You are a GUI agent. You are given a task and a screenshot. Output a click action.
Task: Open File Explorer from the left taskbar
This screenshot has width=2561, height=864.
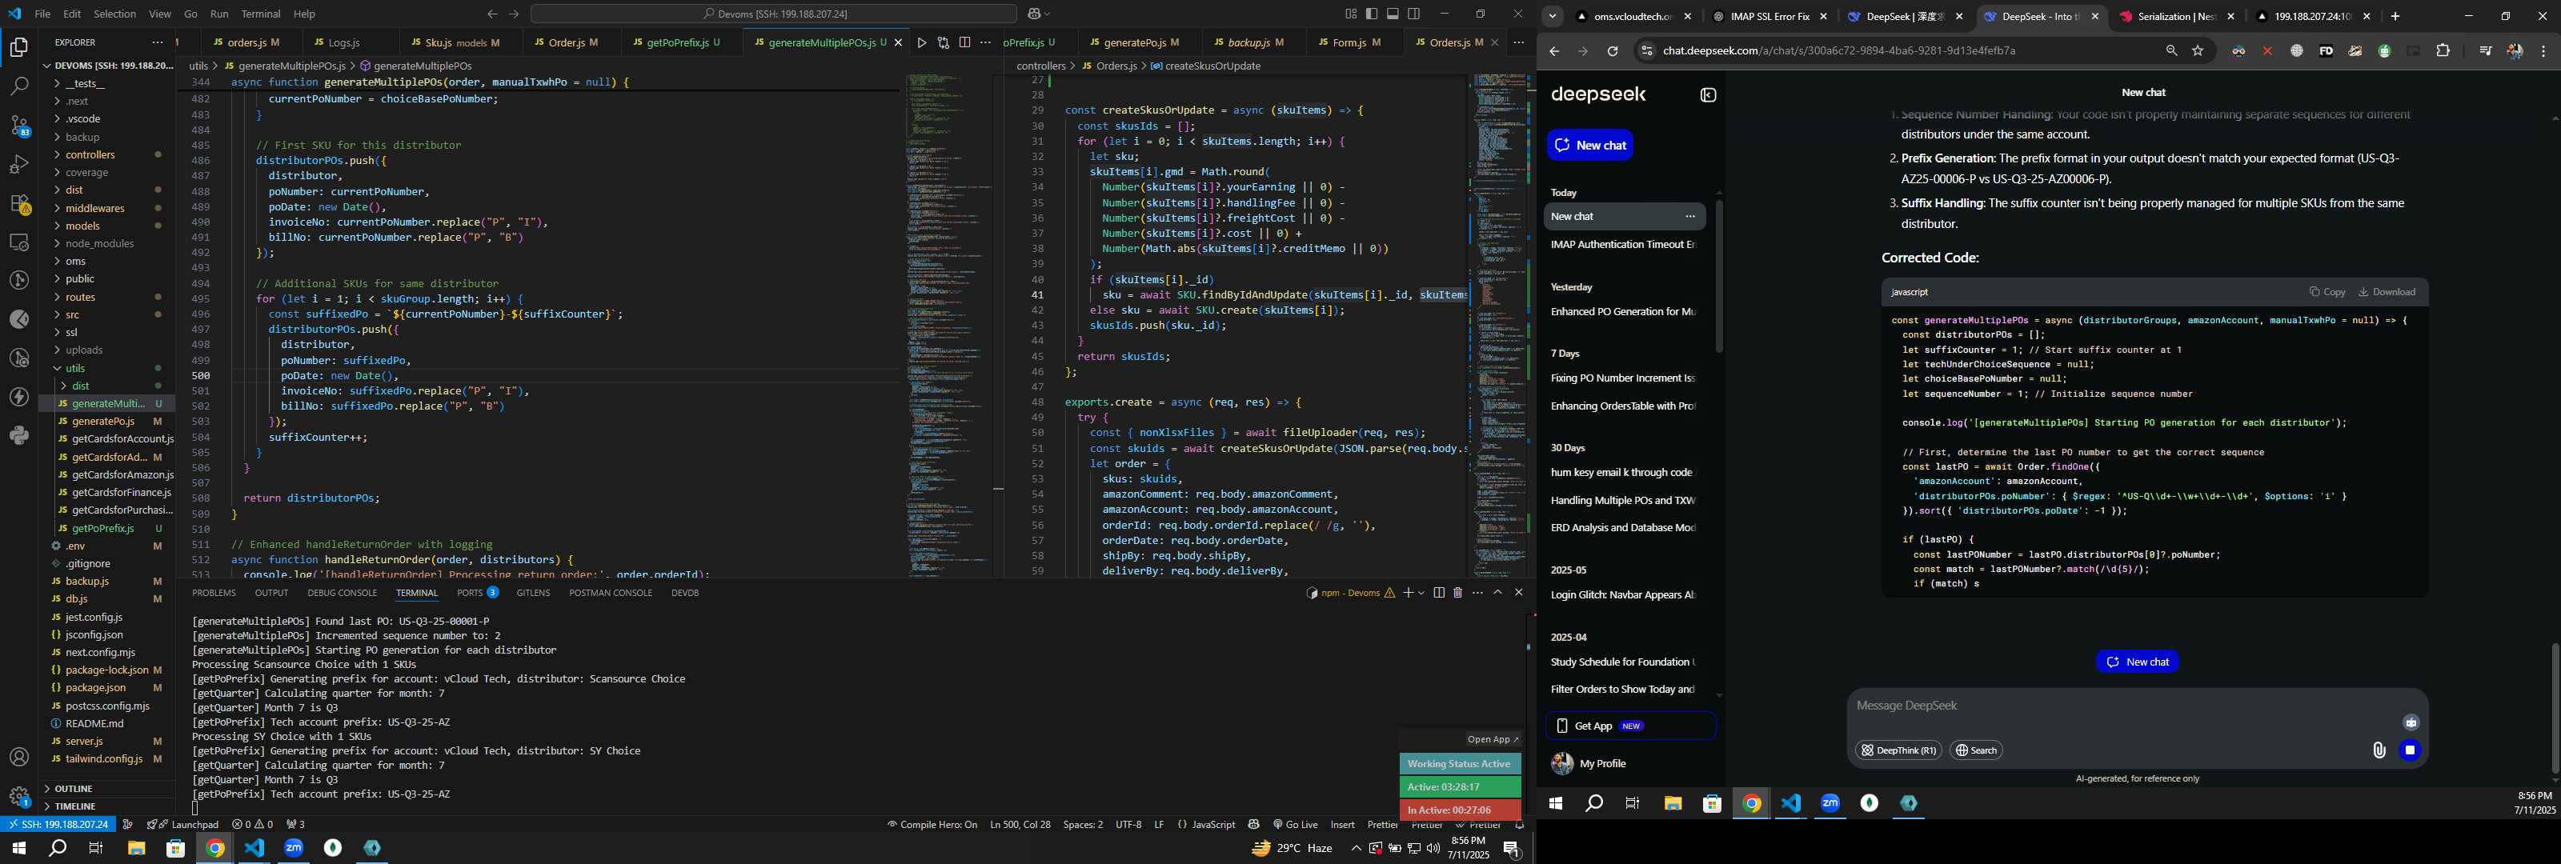coord(136,848)
